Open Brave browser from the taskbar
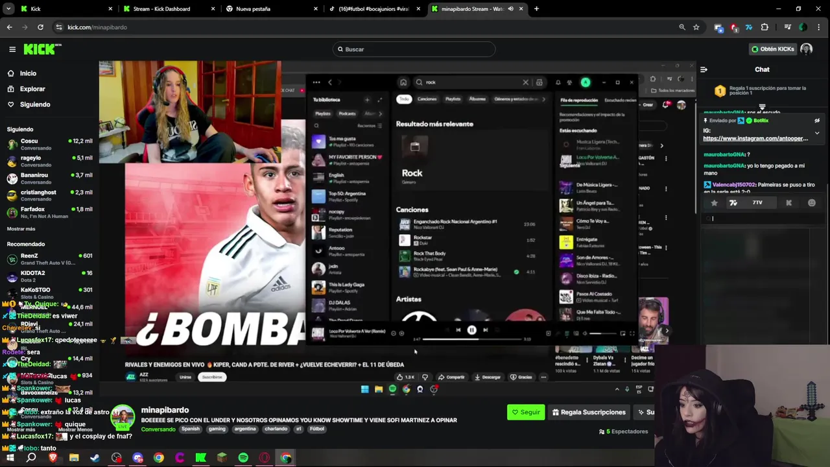 pos(53,458)
